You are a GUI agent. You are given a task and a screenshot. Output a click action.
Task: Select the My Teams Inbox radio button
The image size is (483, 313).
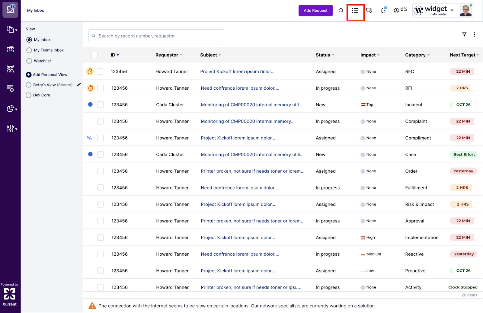(29, 50)
